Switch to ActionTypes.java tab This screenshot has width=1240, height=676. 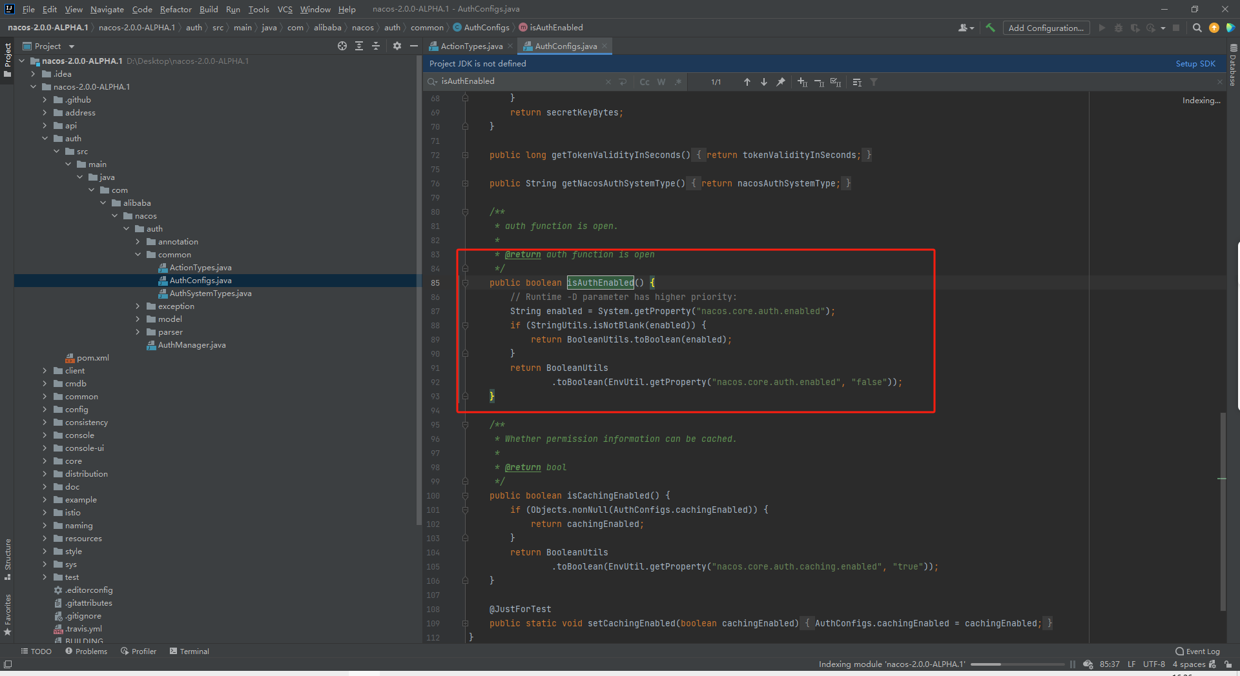[471, 46]
